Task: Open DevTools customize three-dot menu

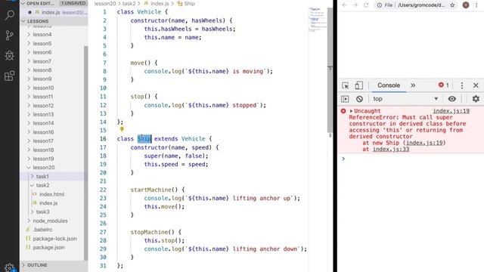Action: click(x=462, y=85)
